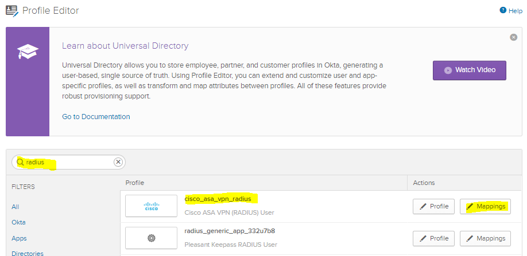Click the radius_generic_app_332u7b8 profile name

[230, 231]
